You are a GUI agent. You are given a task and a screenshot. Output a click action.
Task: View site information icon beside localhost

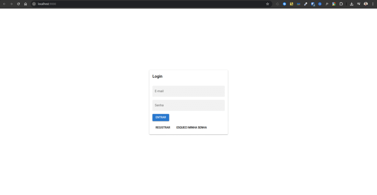[x=34, y=4]
